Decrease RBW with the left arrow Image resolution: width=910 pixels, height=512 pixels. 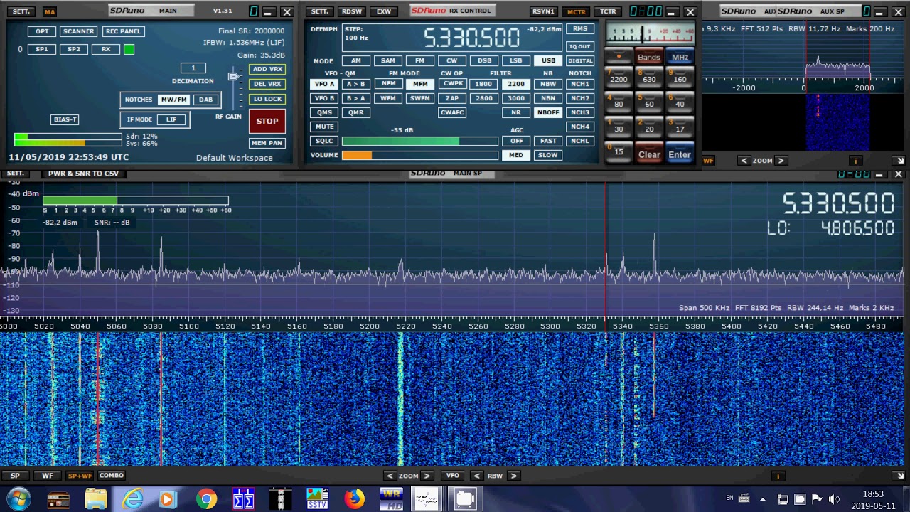(477, 476)
